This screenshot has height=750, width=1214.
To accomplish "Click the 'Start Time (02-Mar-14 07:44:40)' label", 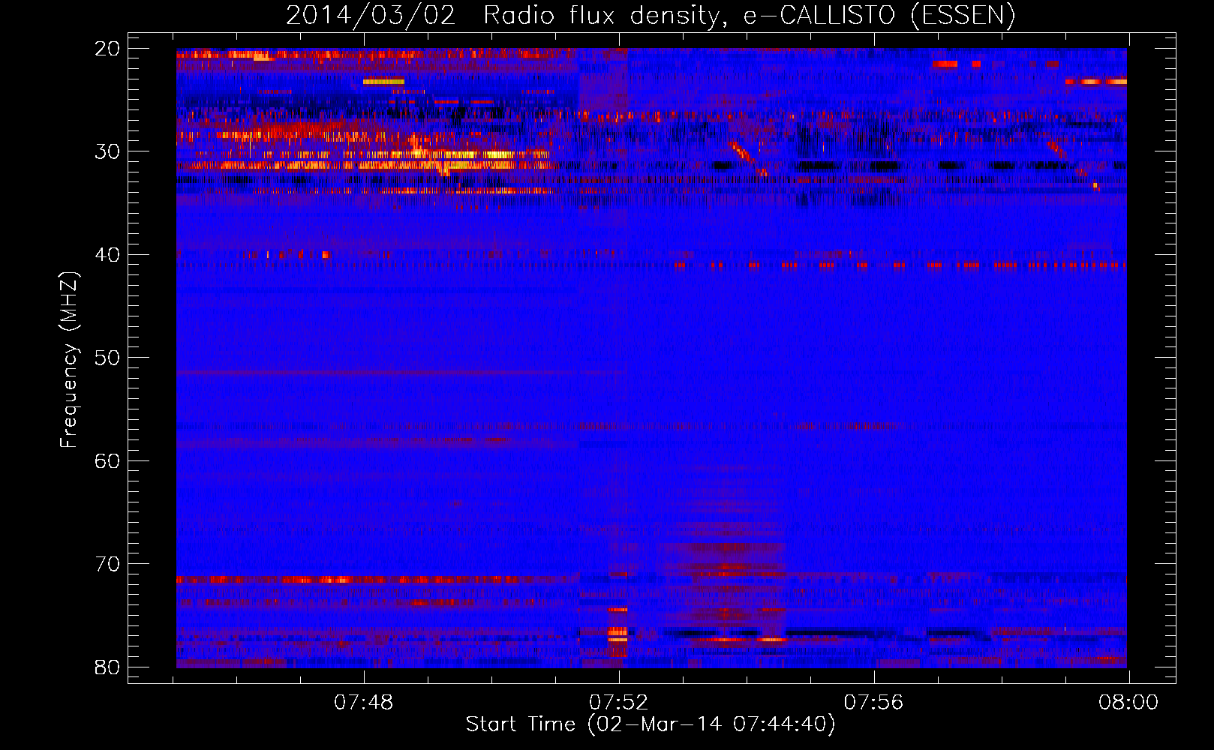I will (650, 724).
